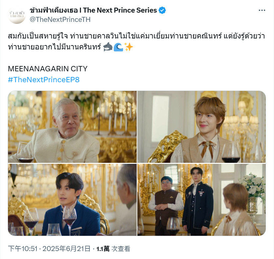Open photo of elderly man in cream suit
The image size is (274, 259).
(x=72, y=127)
